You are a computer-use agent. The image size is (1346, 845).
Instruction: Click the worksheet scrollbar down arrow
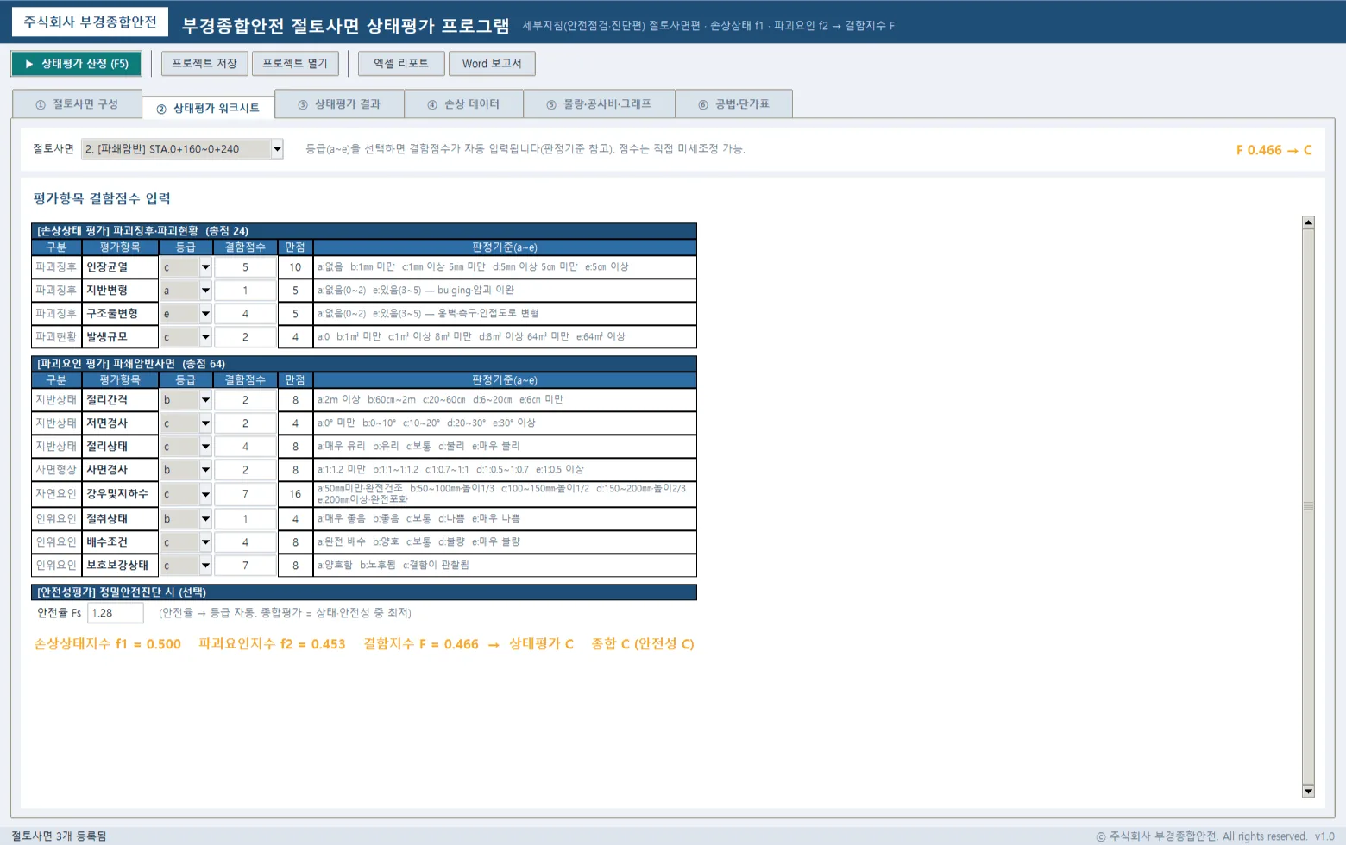click(1308, 791)
